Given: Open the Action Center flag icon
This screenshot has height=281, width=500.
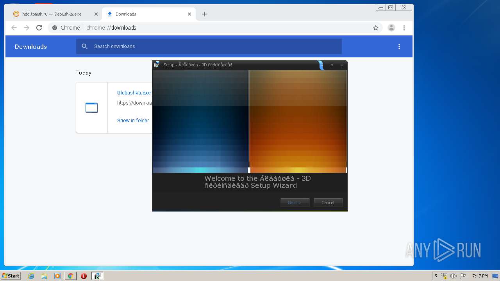Looking at the screenshot, I should point(462,276).
